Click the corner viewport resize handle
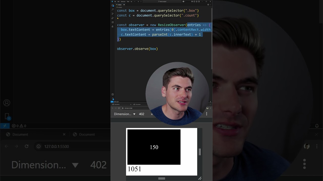The width and height of the screenshot is (323, 181). point(200,178)
